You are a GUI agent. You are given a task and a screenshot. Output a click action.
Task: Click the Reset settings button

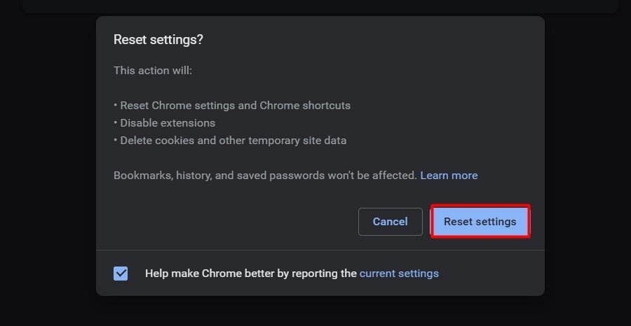click(480, 222)
